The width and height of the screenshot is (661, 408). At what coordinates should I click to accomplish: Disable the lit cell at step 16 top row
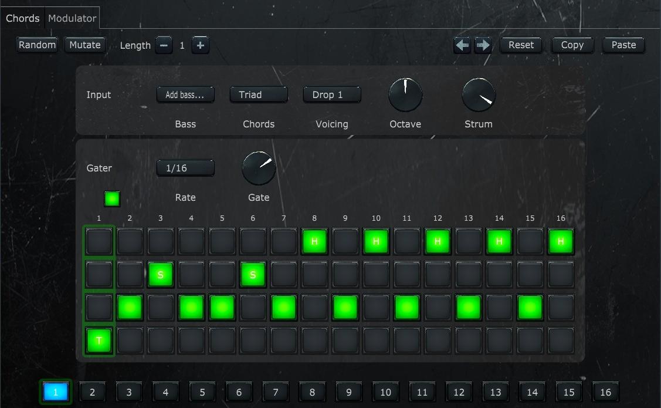[x=561, y=241]
